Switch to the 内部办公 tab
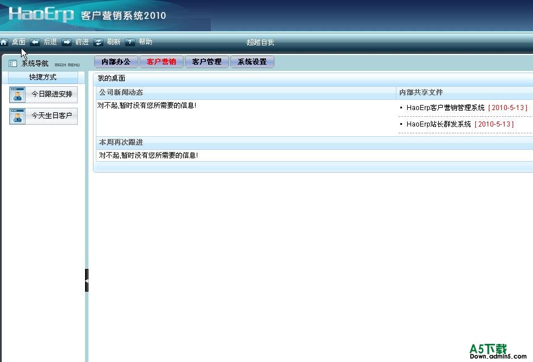Viewport: 533px width, 362px height. coord(116,62)
